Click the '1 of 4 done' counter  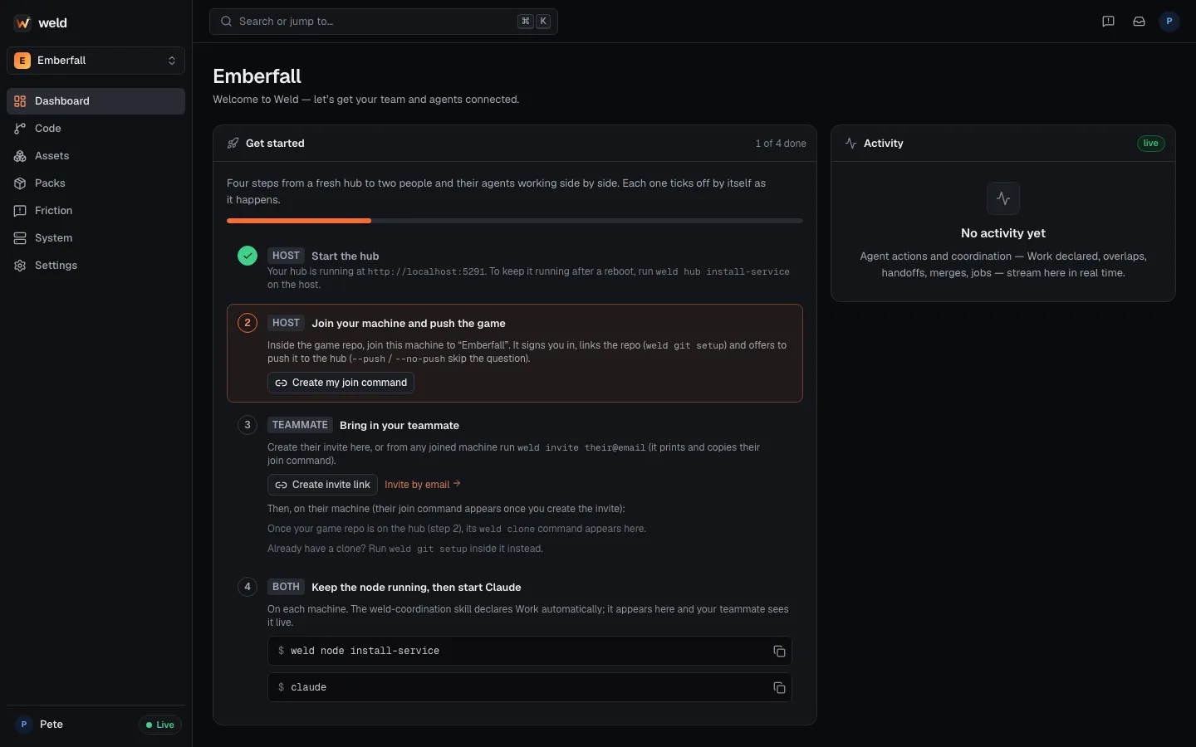781,144
